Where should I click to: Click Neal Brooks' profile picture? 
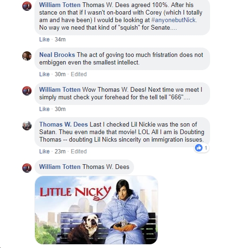tap(27, 56)
